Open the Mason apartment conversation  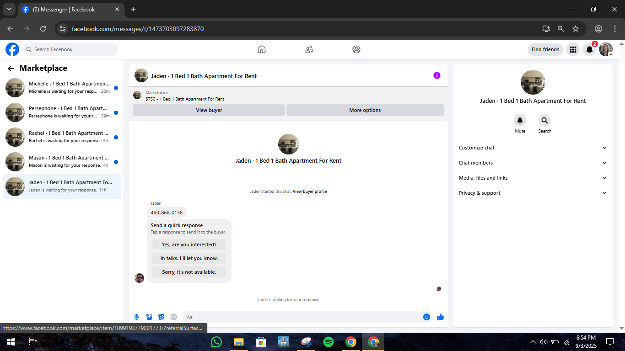point(62,162)
